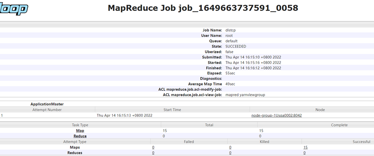
Task: Click the Task Type column header
Action: (80, 125)
